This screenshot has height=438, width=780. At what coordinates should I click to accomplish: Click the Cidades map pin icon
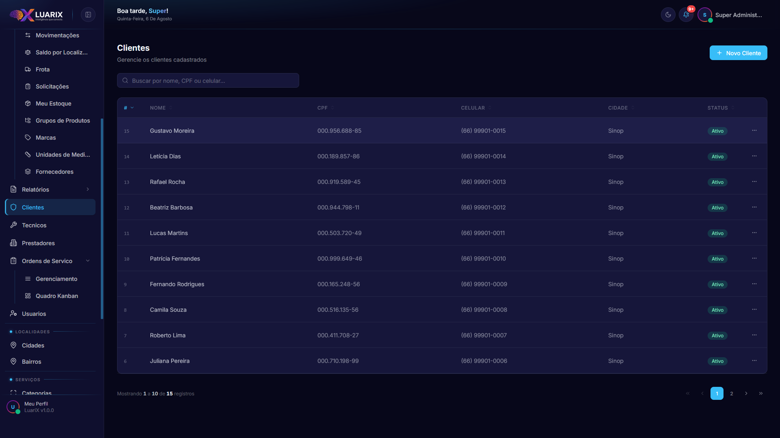[13, 345]
